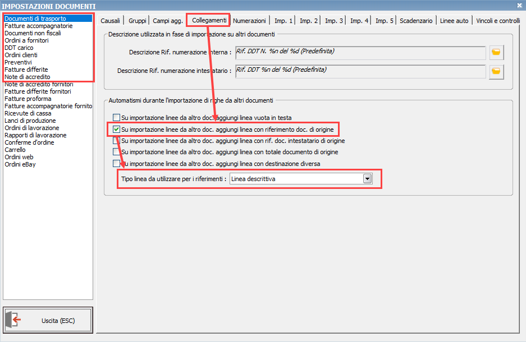The image size is (526, 342).
Task: Select Conferme d'ordine in list
Action: tap(48, 143)
